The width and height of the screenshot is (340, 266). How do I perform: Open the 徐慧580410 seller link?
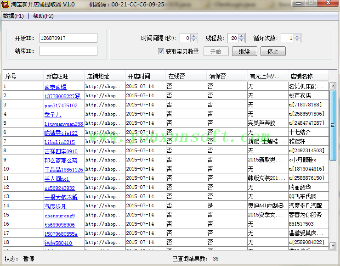(x=58, y=243)
